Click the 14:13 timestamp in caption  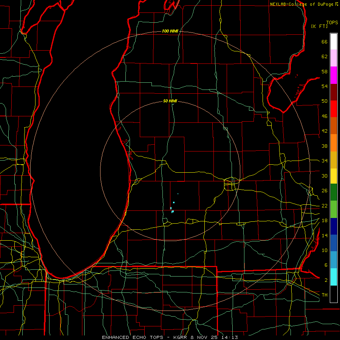pyautogui.click(x=230, y=337)
